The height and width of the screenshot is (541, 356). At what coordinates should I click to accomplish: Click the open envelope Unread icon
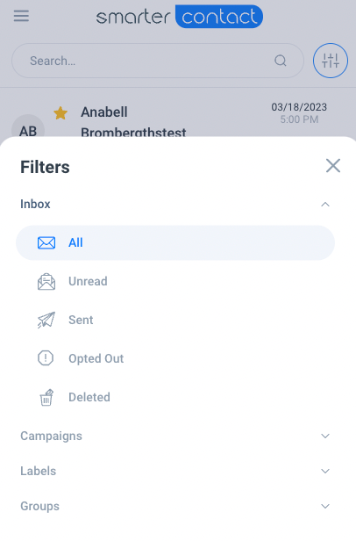point(46,282)
